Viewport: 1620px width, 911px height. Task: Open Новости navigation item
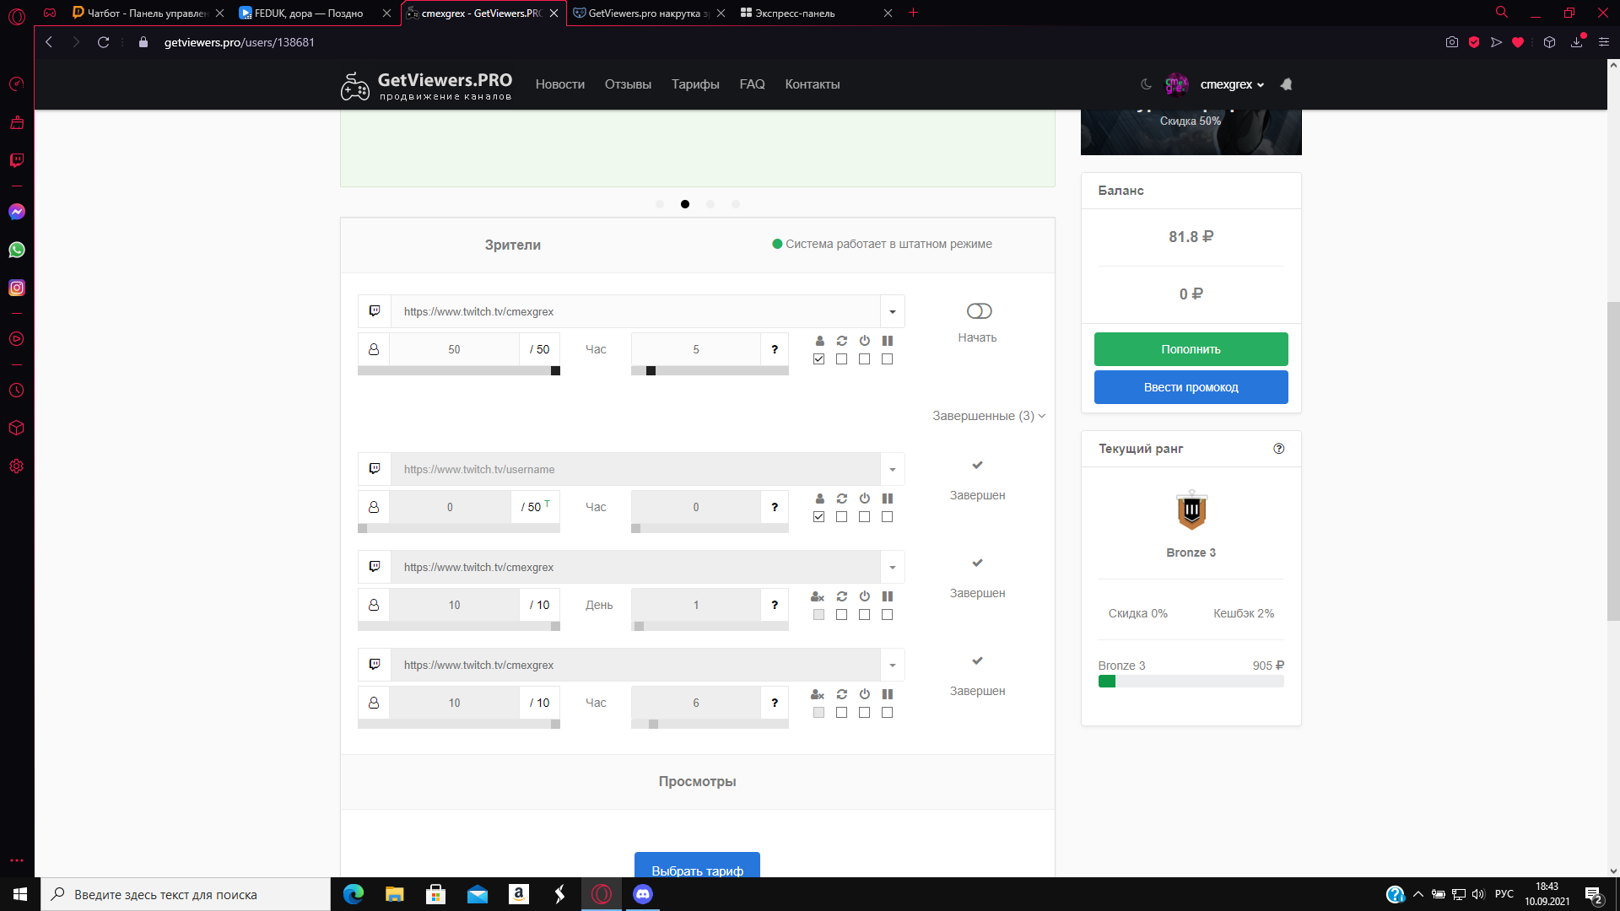pyautogui.click(x=560, y=84)
